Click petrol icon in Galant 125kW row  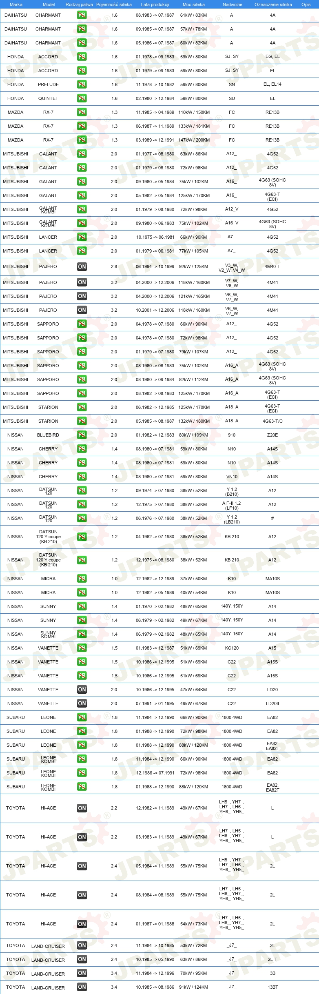(x=82, y=195)
